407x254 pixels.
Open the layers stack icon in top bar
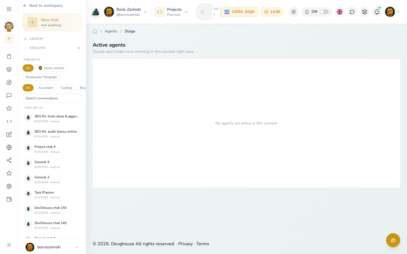coord(364,12)
